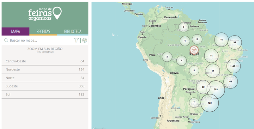Choose the Sul region entry
Viewport: 254px width, 129px height.
click(x=45, y=94)
